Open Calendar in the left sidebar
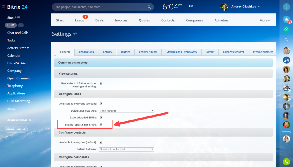Image resolution: width=293 pixels, height=167 pixels. point(14,56)
